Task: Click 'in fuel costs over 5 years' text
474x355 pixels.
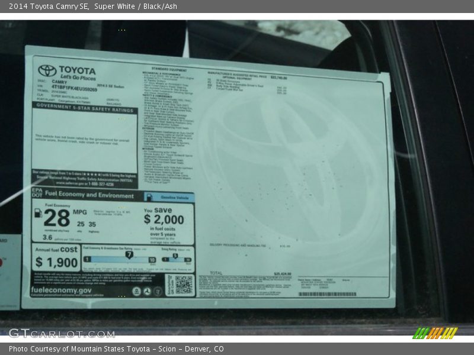Action: [162, 231]
